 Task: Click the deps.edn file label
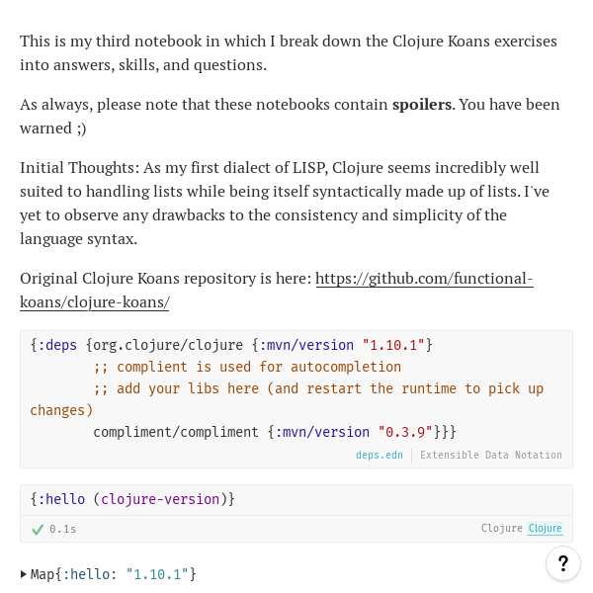tap(380, 456)
